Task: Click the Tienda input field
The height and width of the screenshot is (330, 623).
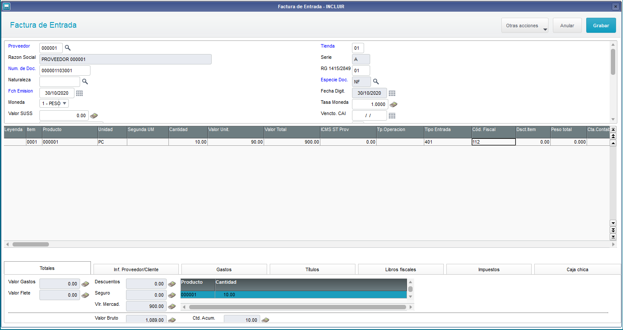Action: coord(358,48)
